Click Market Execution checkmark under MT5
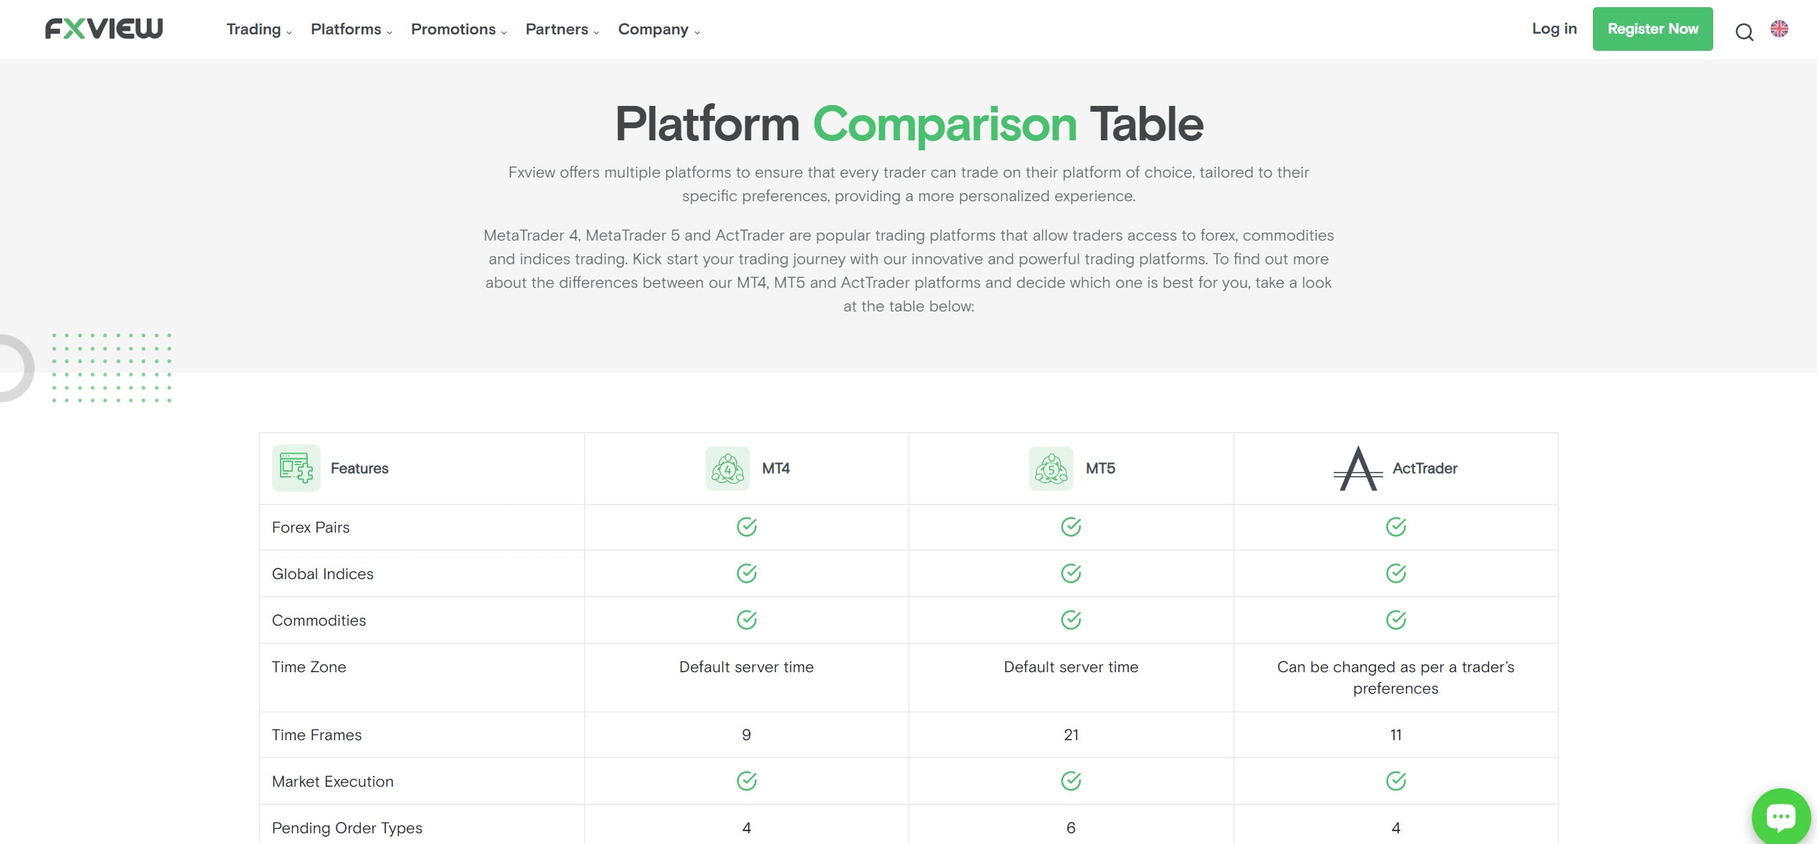 pyautogui.click(x=1071, y=781)
